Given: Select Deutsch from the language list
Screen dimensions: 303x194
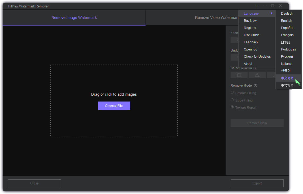Looking at the screenshot, I should 287,14.
